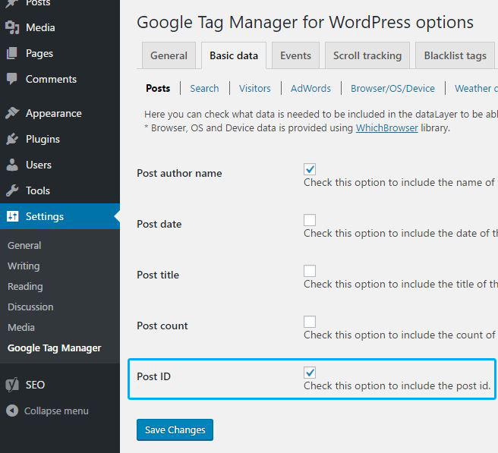Open Google Tag Manager submenu item
Viewport: 498px width, 453px height.
pyautogui.click(x=55, y=348)
